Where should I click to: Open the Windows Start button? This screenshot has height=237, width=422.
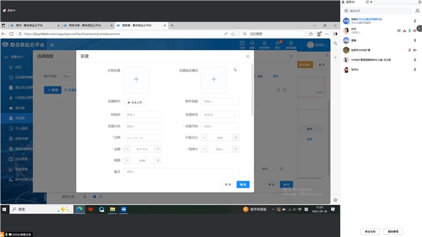5,209
